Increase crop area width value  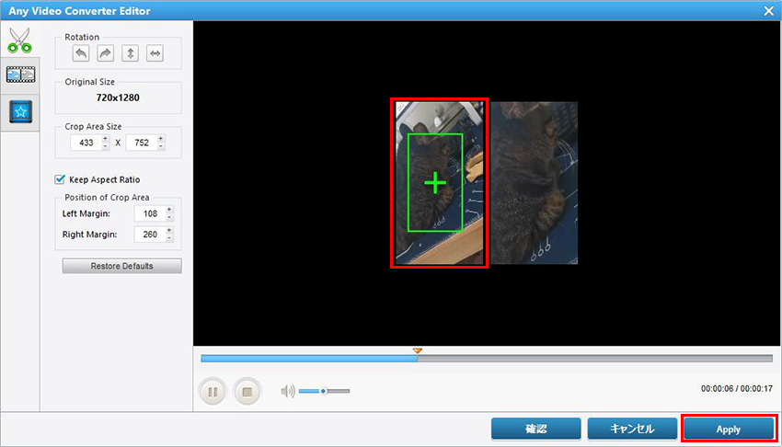pos(105,139)
